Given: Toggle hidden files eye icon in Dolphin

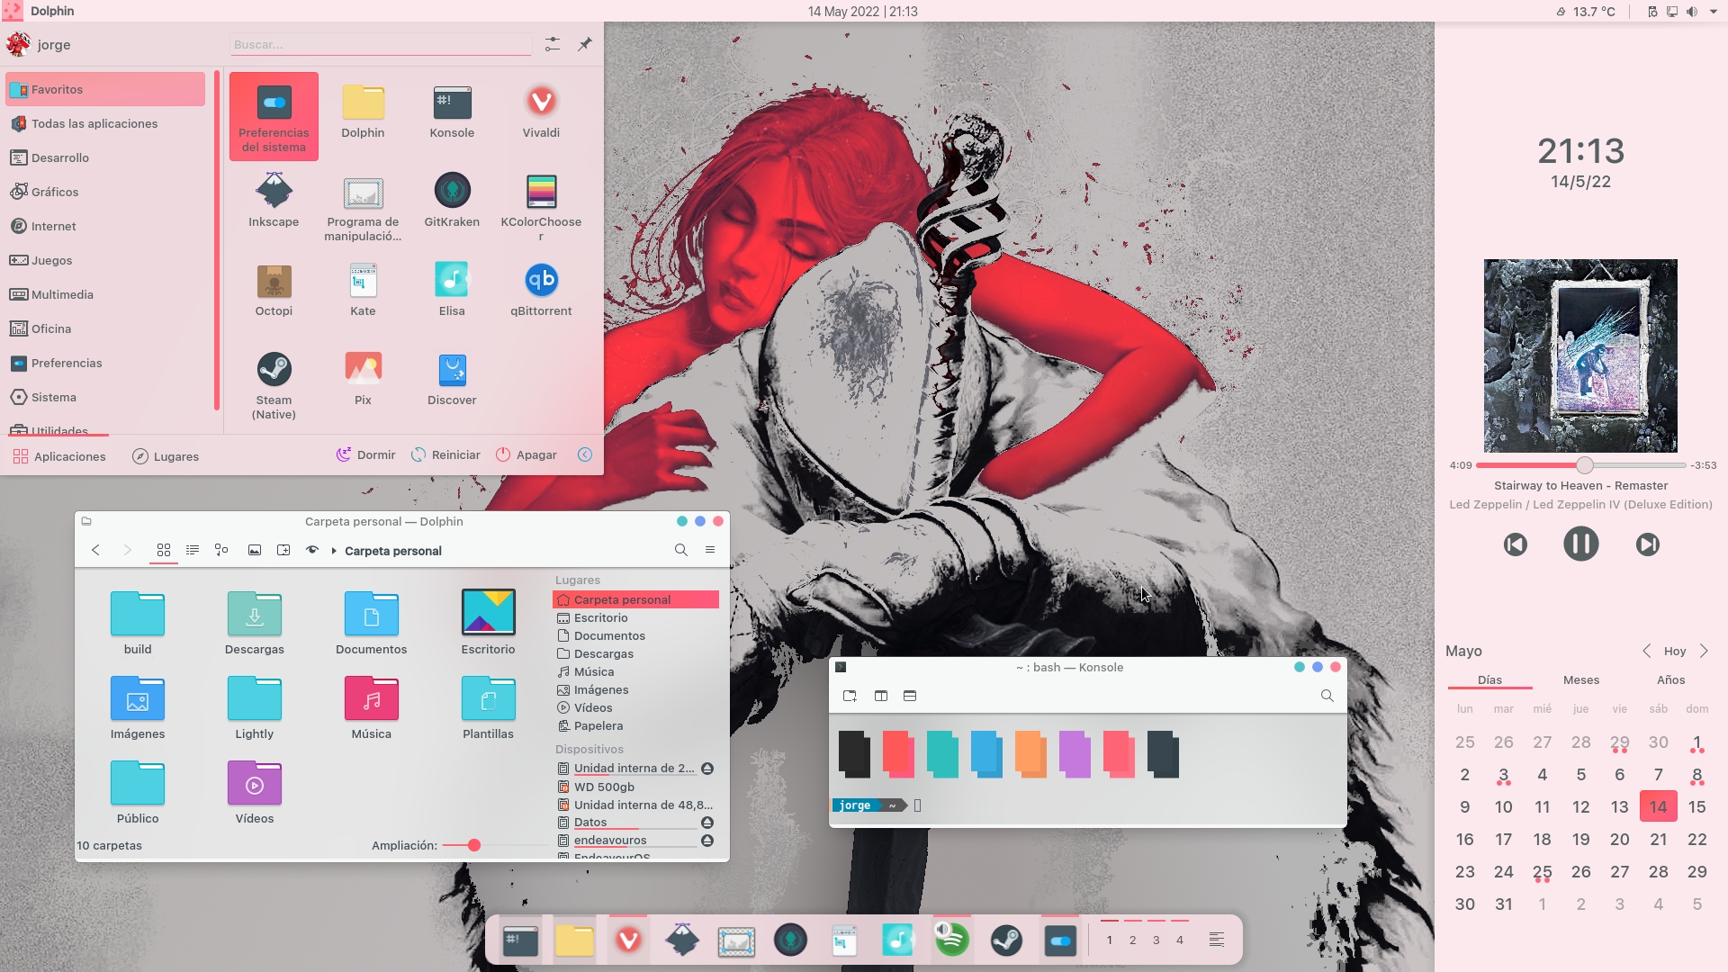Looking at the screenshot, I should click(312, 550).
